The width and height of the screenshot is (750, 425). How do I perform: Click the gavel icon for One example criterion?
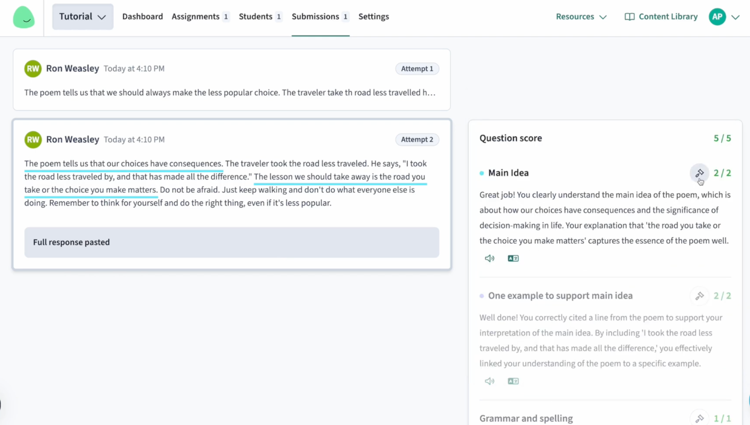tap(699, 296)
